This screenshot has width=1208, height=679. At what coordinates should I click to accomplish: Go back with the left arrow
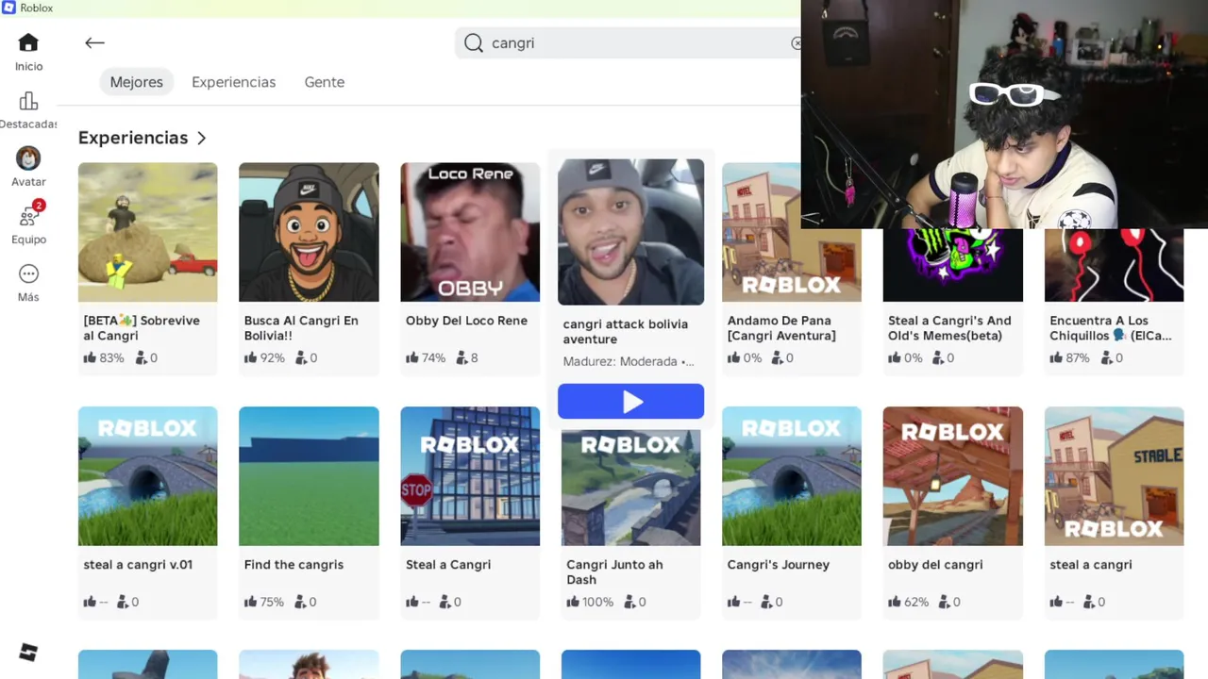pyautogui.click(x=94, y=42)
